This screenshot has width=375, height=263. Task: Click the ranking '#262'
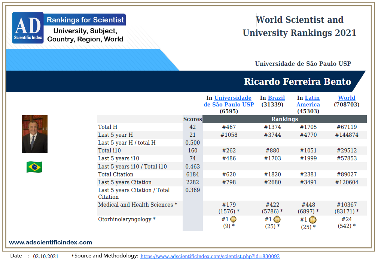coord(229,151)
